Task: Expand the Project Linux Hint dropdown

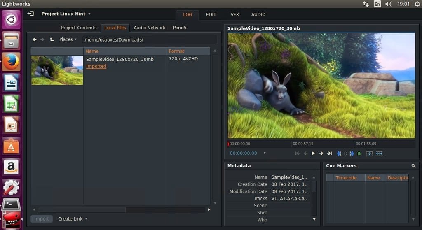Action: tap(89, 14)
